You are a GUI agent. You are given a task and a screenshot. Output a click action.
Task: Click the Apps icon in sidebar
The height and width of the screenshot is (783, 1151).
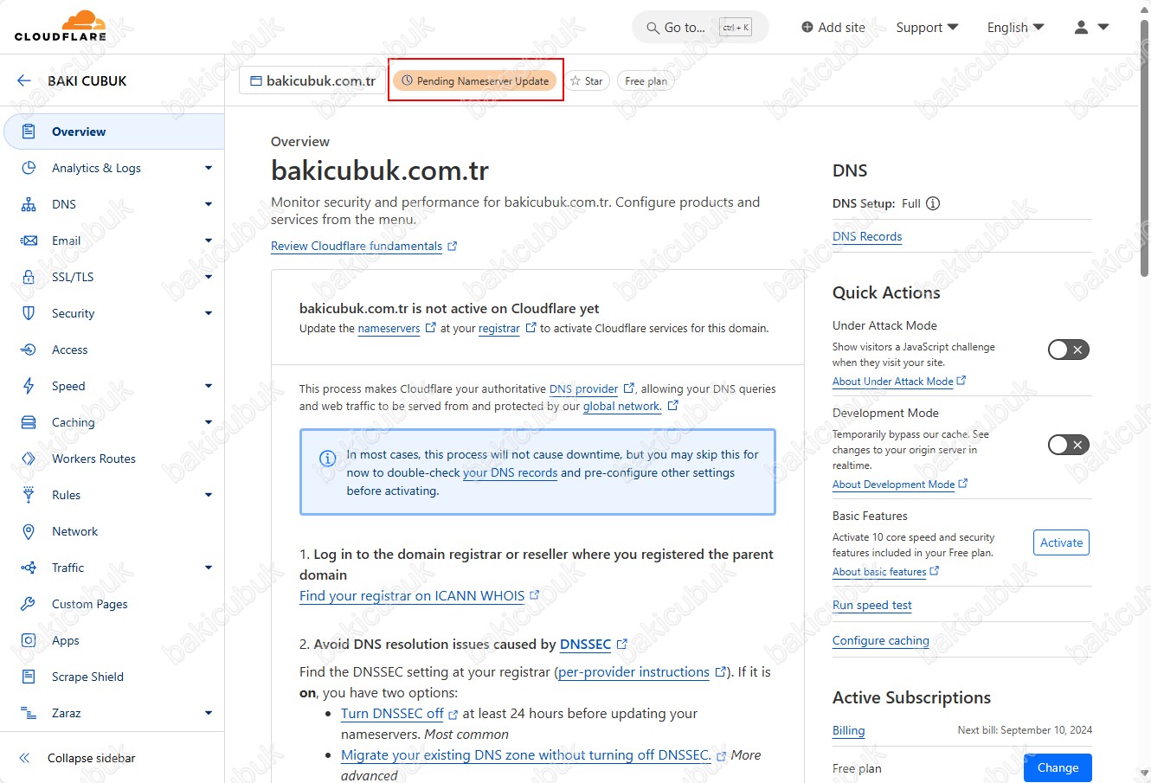coord(29,640)
